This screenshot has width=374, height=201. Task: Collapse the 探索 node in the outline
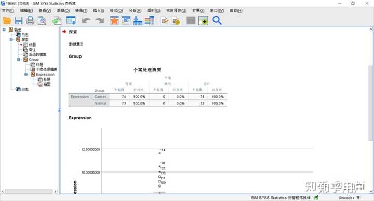click(x=11, y=39)
